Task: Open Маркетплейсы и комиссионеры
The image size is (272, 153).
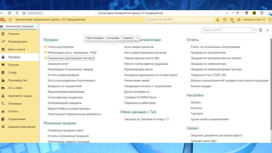Action: [69, 109]
